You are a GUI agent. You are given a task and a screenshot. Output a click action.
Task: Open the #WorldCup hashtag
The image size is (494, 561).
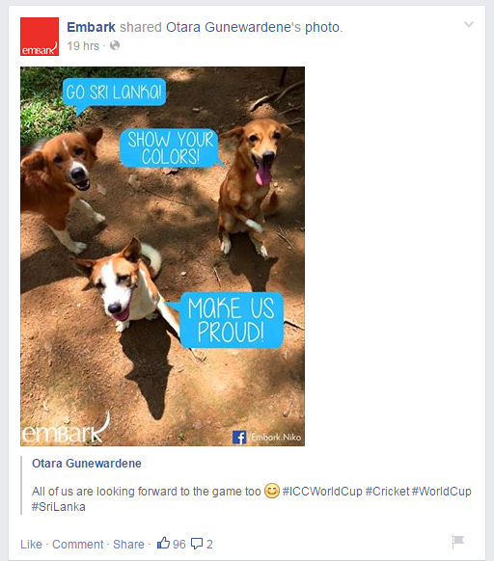[441, 492]
